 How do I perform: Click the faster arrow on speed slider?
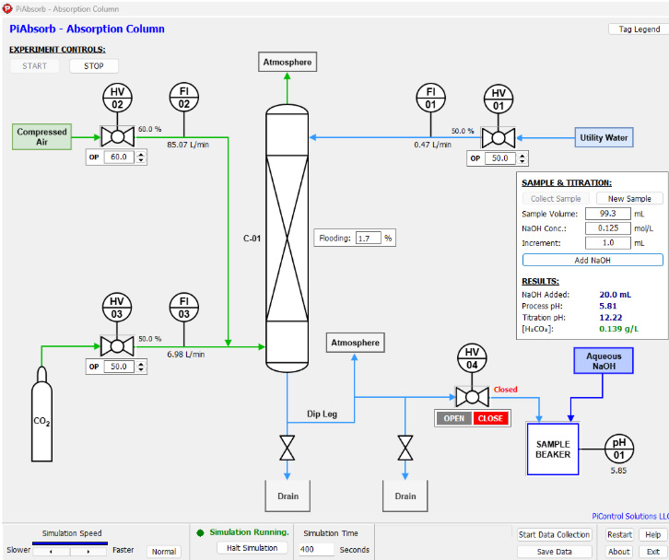coord(88,552)
